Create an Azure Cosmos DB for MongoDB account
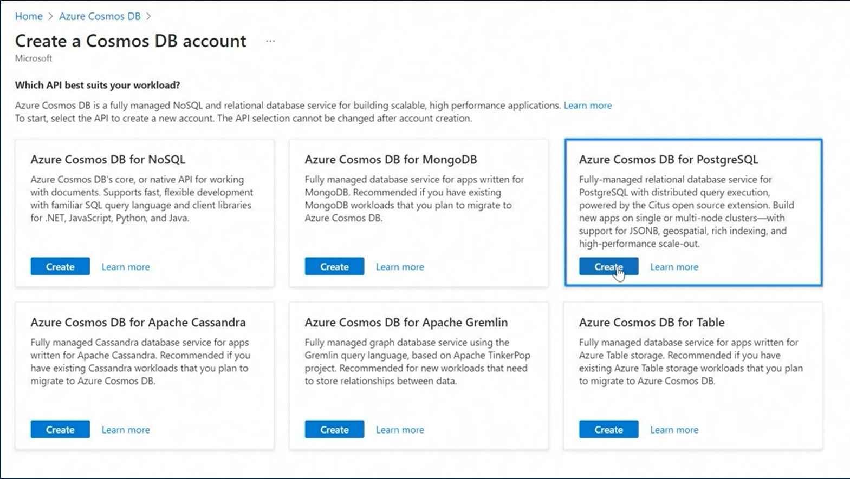This screenshot has height=479, width=850. click(x=334, y=266)
